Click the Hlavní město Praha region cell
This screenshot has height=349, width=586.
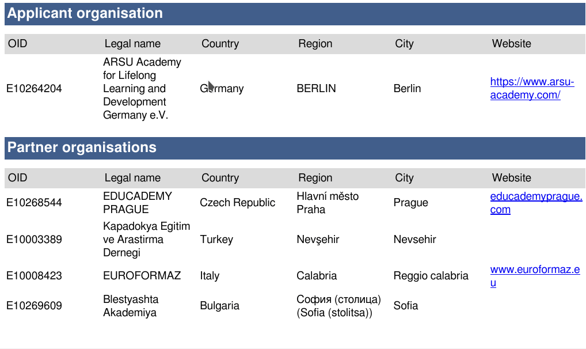coord(328,203)
